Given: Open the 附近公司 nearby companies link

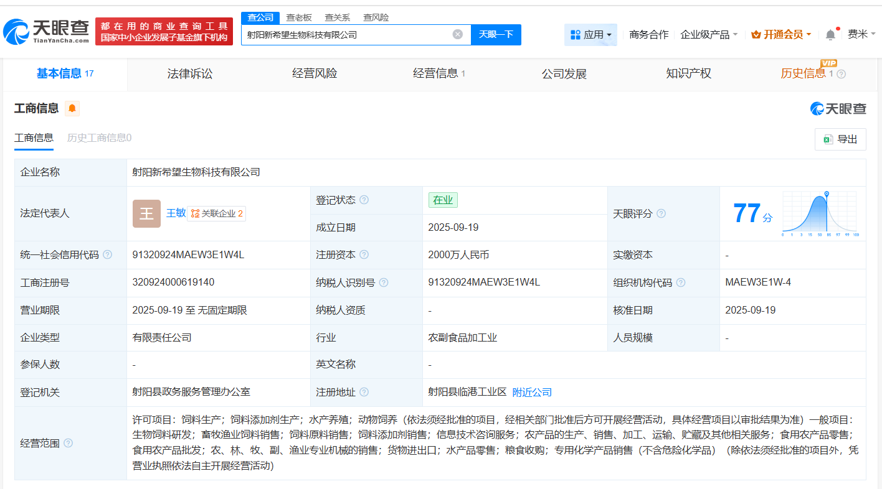Looking at the screenshot, I should (x=532, y=393).
